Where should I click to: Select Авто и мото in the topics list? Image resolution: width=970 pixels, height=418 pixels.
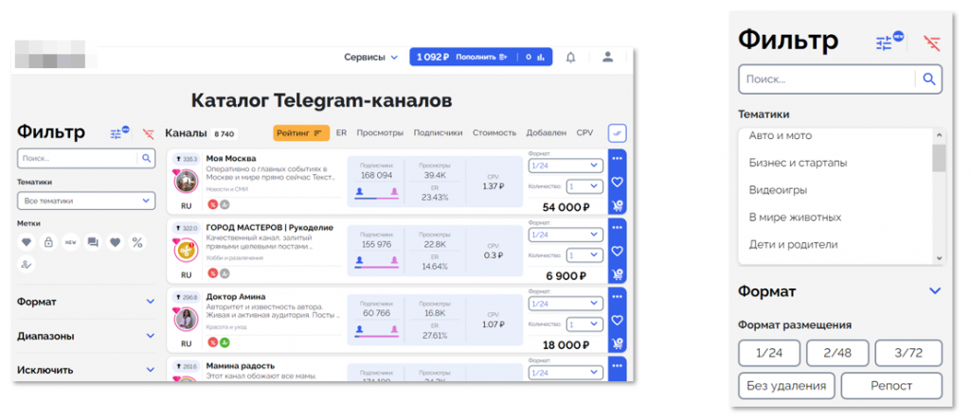point(781,135)
